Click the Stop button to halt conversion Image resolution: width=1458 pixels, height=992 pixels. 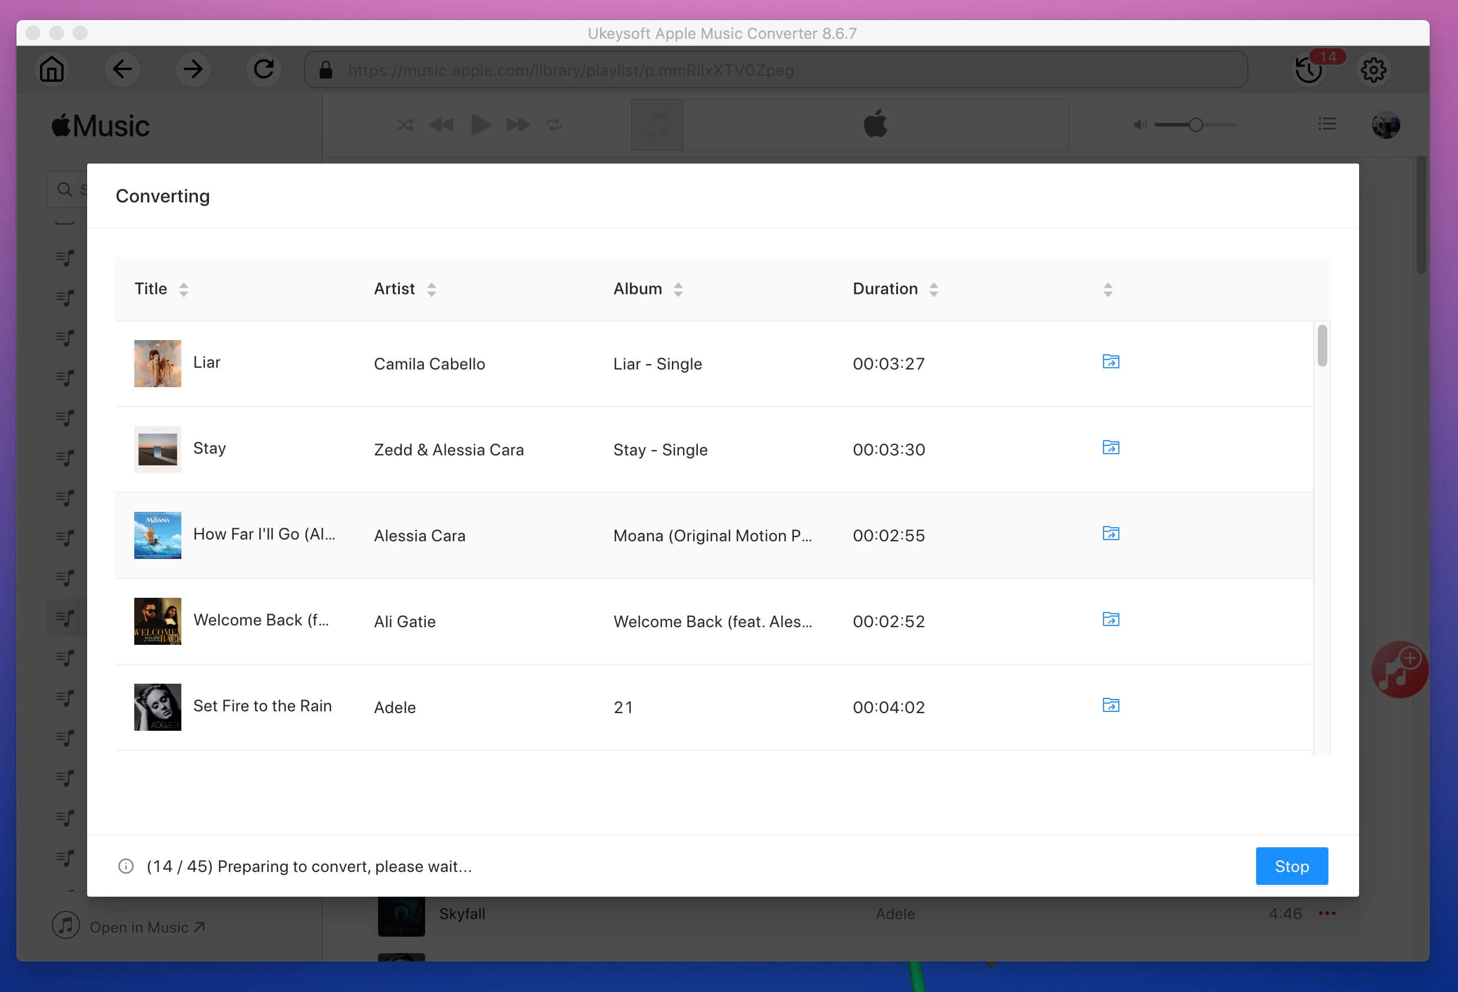[x=1292, y=865]
